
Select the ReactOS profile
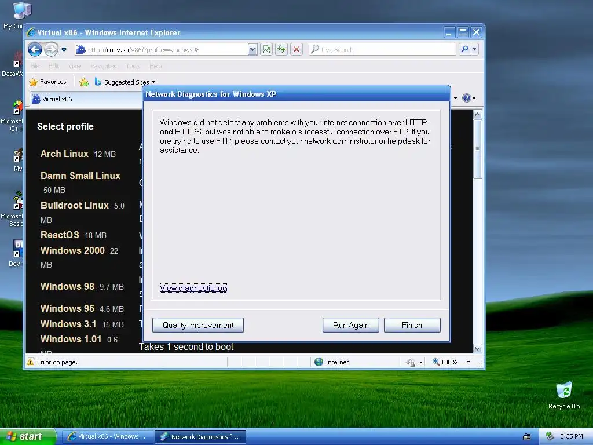pyautogui.click(x=60, y=235)
